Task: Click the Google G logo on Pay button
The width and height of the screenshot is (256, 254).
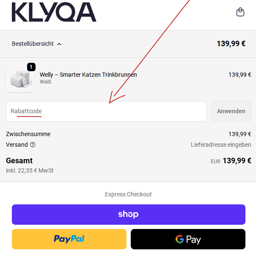Action: 179,239
